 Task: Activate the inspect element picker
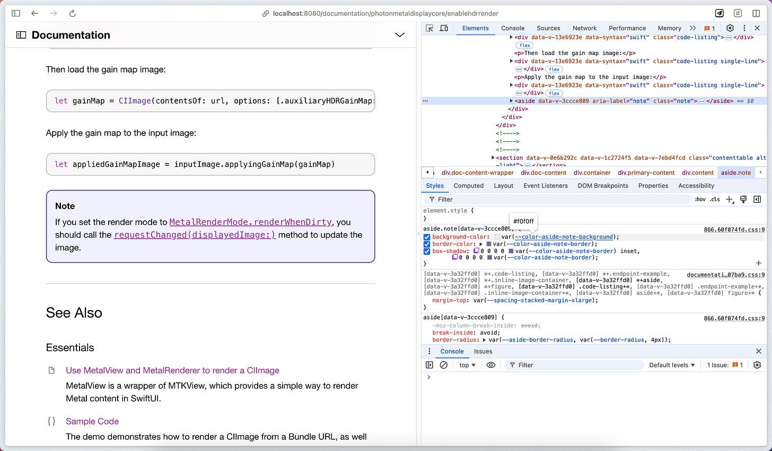pos(429,28)
